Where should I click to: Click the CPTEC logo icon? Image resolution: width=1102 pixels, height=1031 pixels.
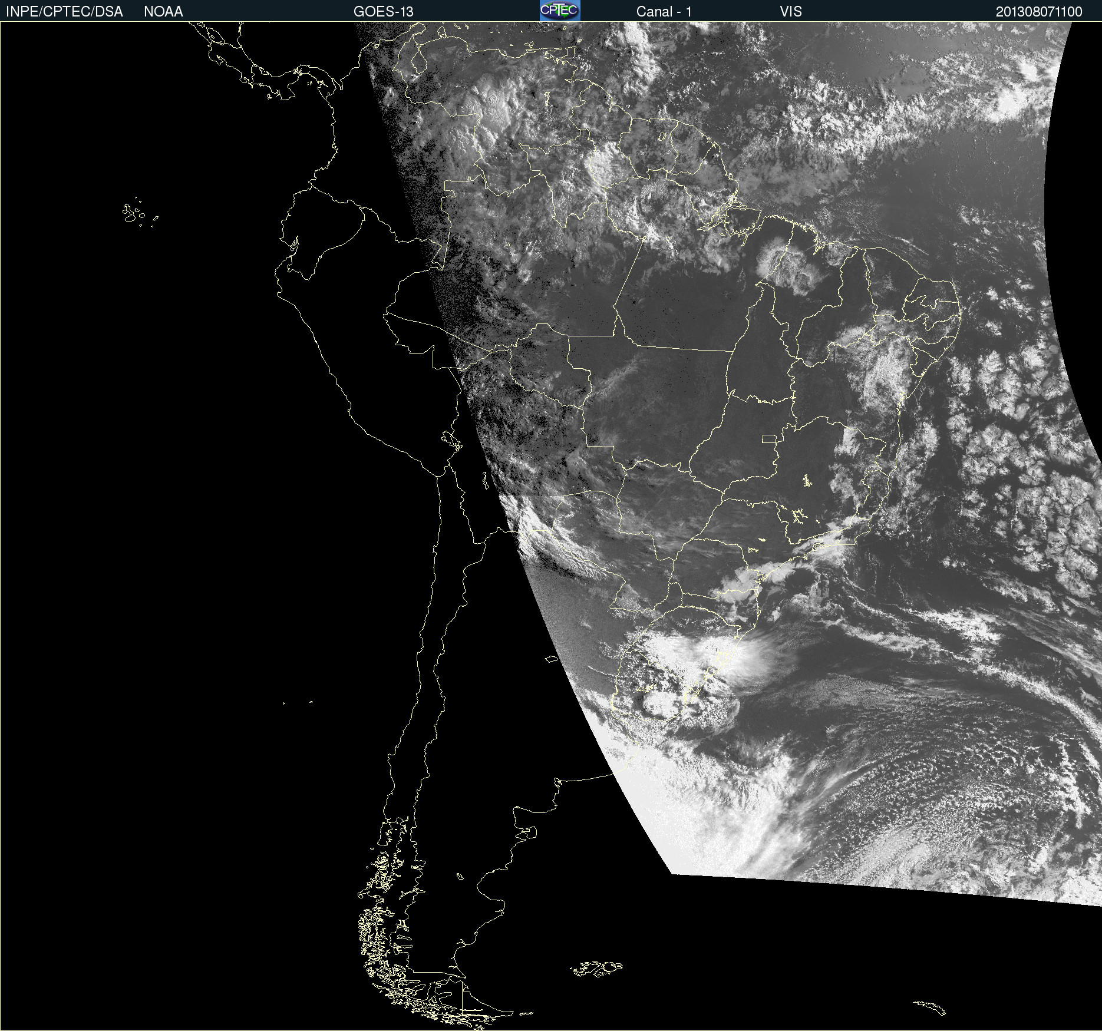click(560, 11)
